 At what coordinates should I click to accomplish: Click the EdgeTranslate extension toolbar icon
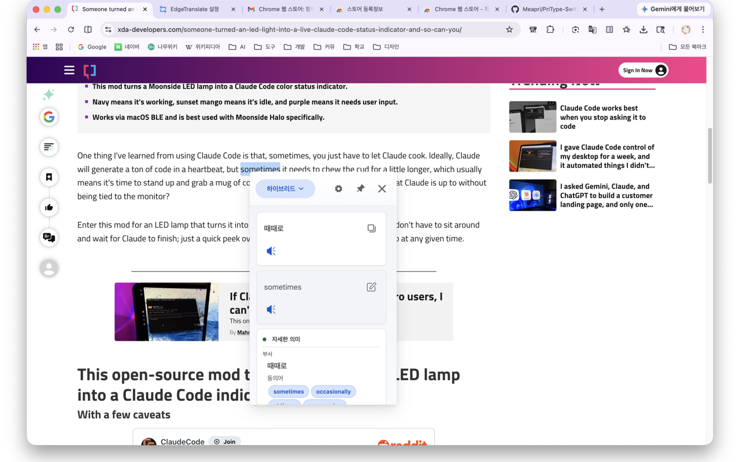[x=593, y=29]
